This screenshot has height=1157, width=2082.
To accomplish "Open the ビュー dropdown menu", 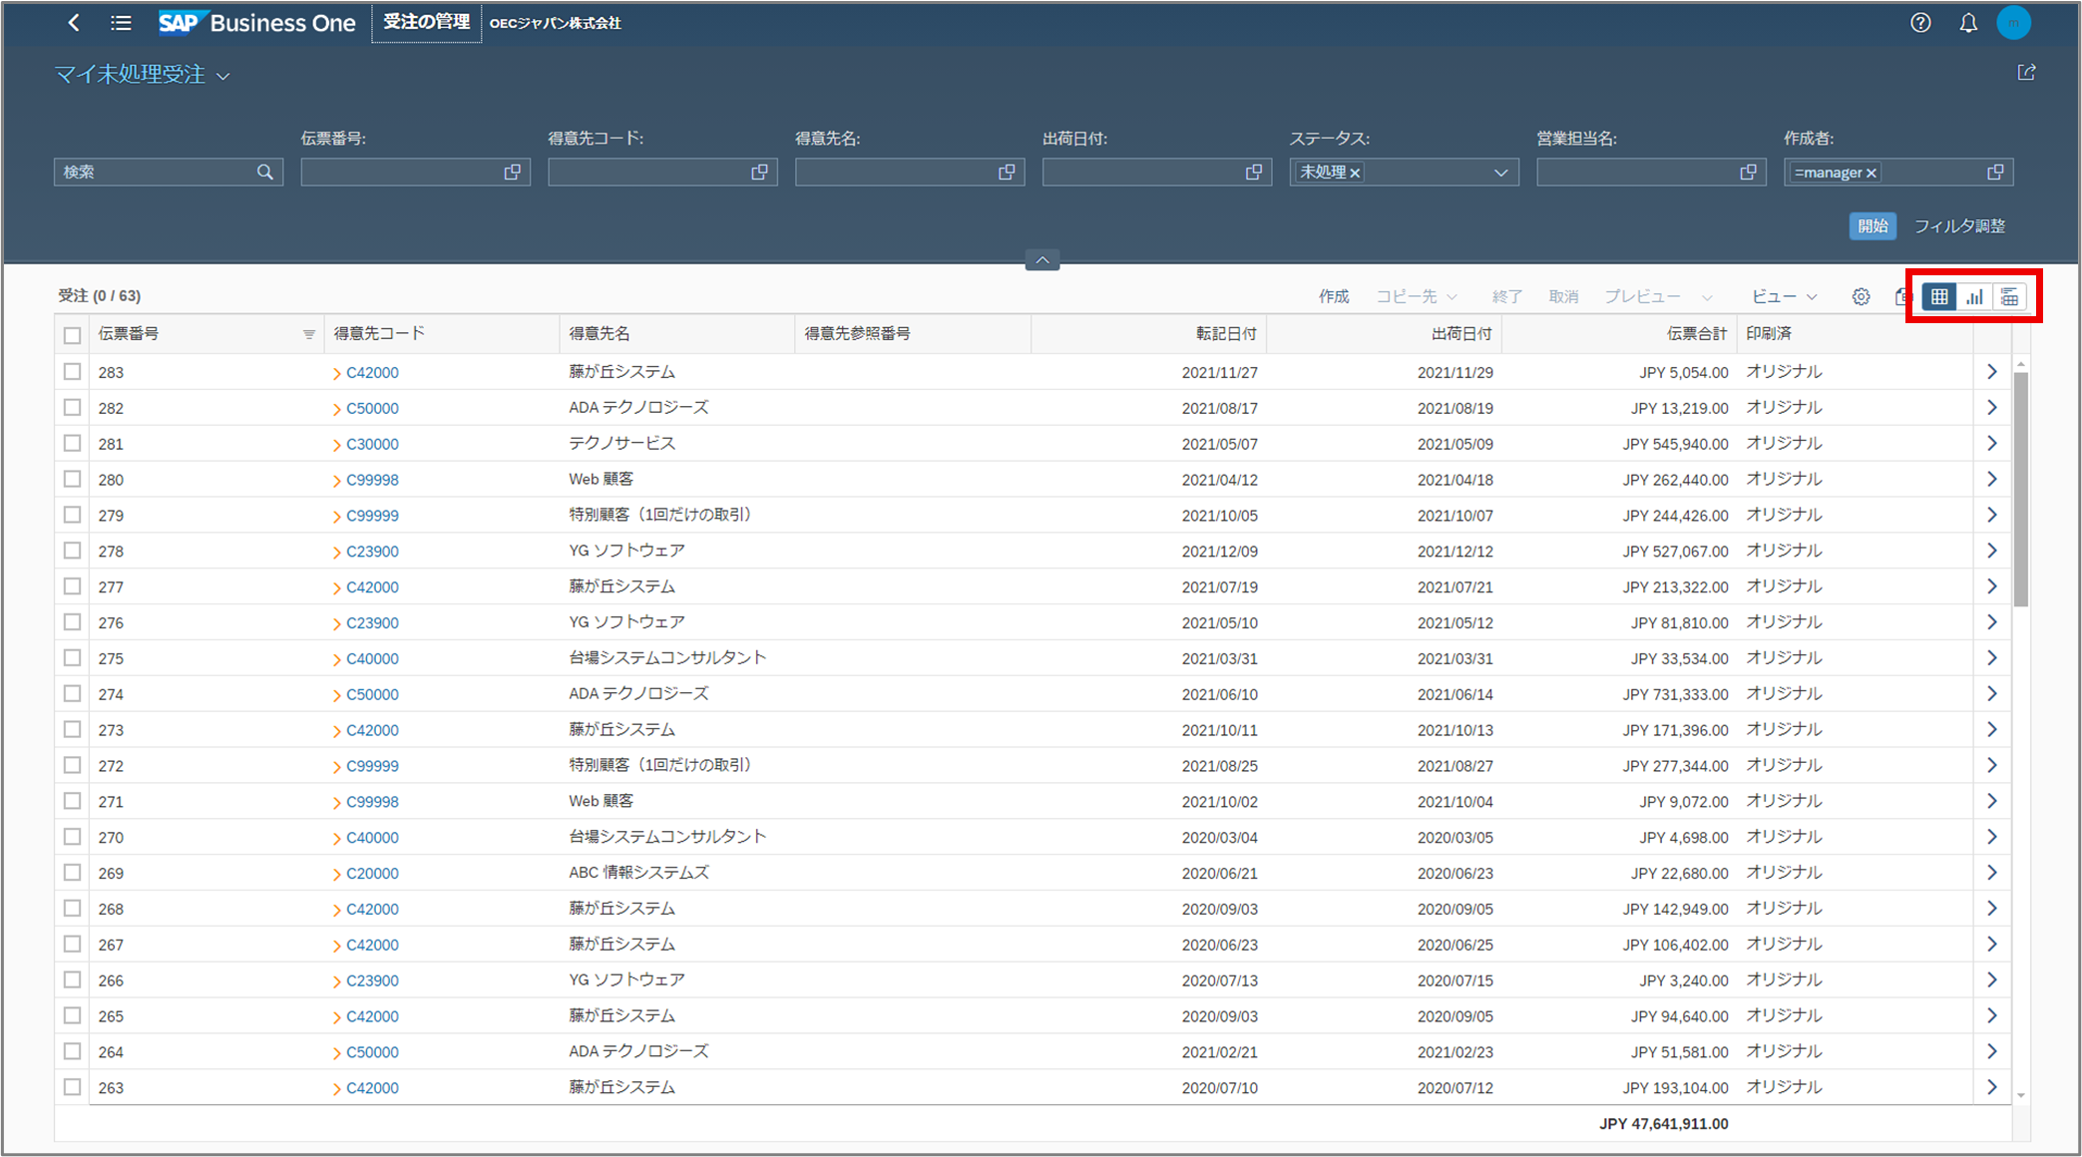I will click(x=1784, y=297).
